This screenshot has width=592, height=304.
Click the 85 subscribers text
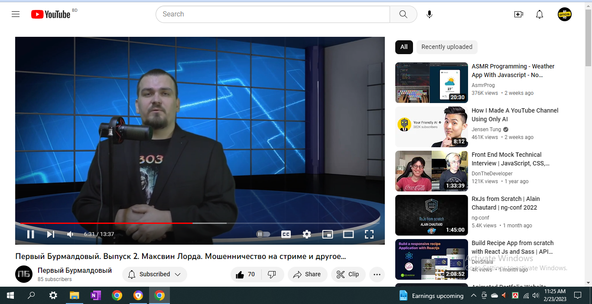pyautogui.click(x=55, y=279)
